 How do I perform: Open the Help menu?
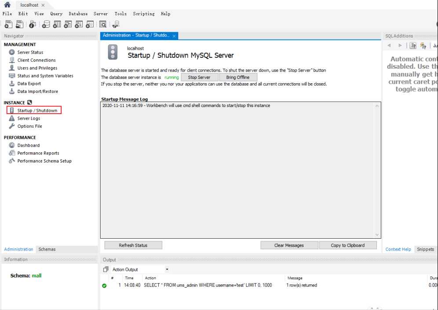click(x=166, y=13)
